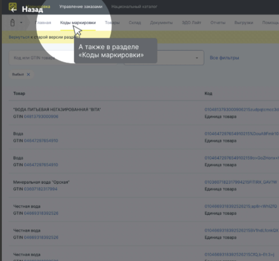This screenshot has height=261, width=279.
Task: Expand the product group dropdown arrow
Action: 21,23
